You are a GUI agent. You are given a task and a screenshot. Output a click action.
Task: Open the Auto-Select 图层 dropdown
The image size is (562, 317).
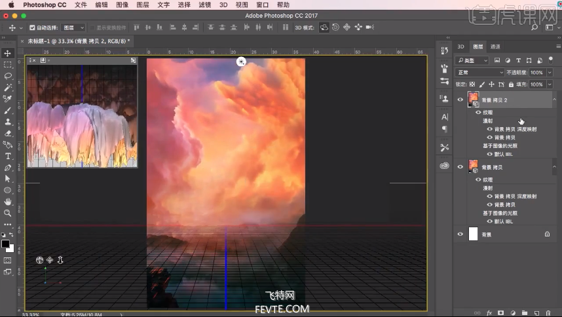tap(73, 28)
